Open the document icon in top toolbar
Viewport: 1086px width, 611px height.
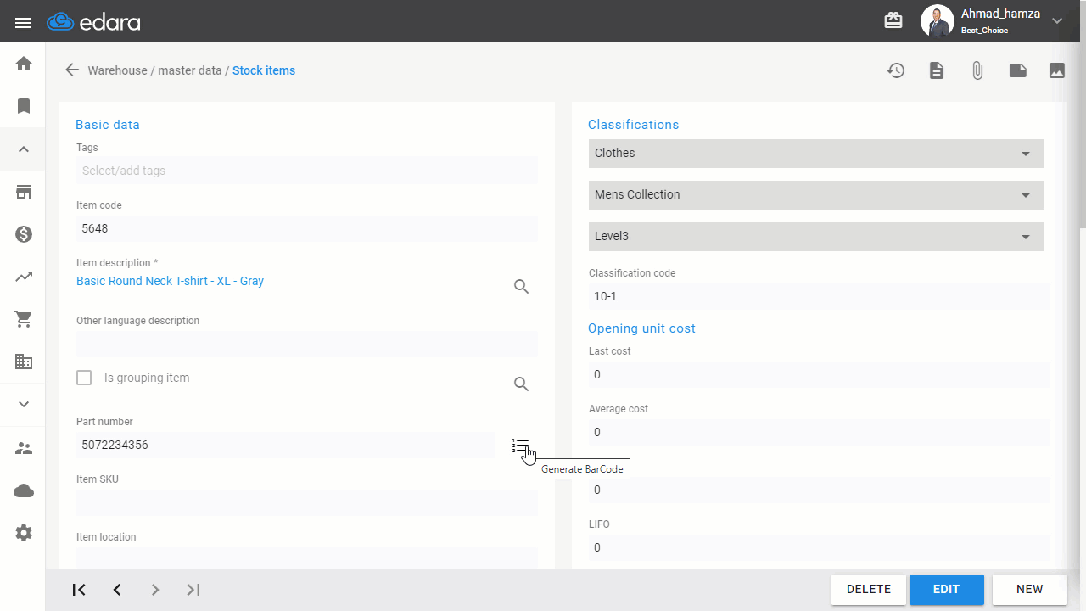tap(937, 70)
